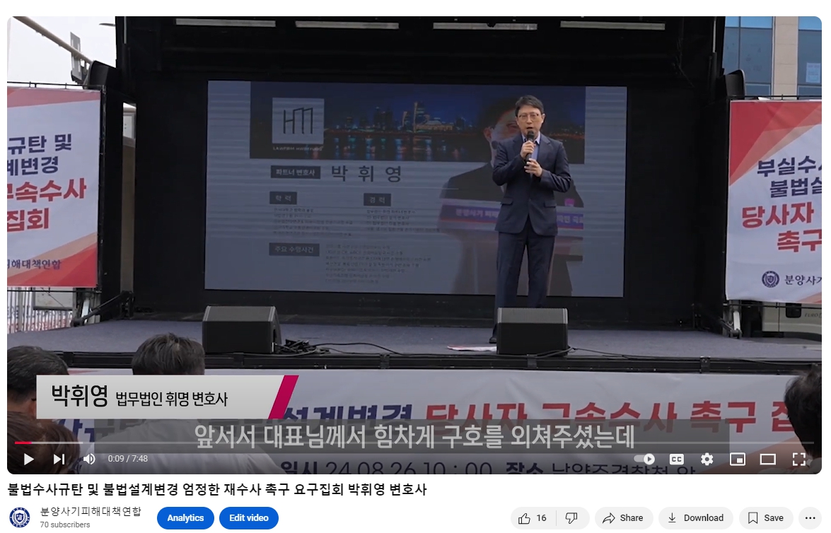This screenshot has height=533, width=831.
Task: Click the 70 subscribers count
Action: pos(65,525)
